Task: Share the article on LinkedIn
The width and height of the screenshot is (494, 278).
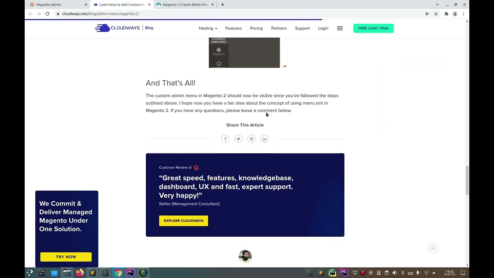Action: pos(265,139)
